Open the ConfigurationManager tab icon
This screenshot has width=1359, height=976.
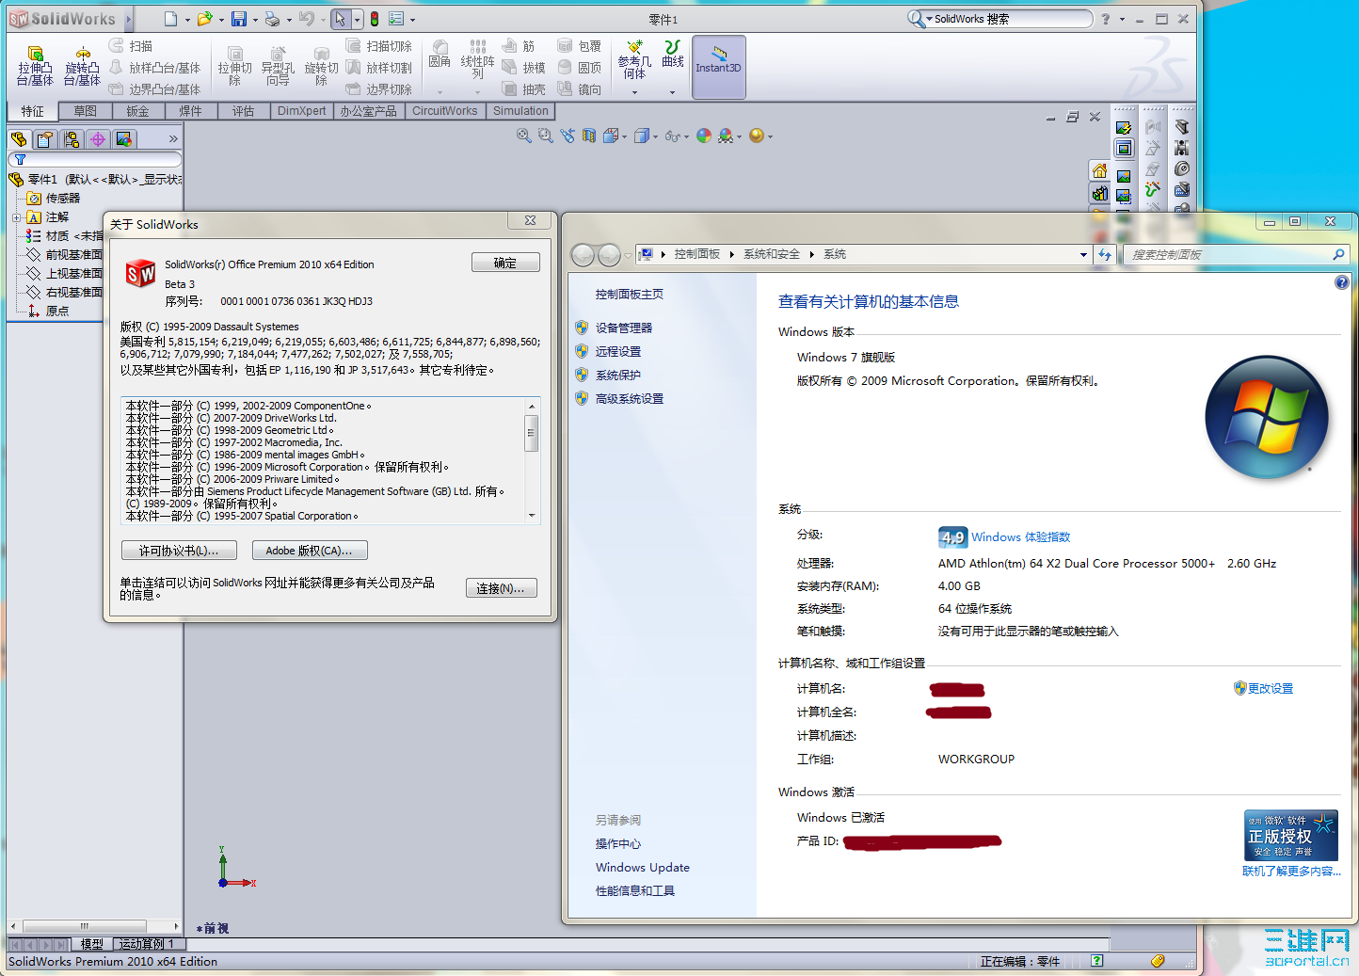pyautogui.click(x=71, y=139)
